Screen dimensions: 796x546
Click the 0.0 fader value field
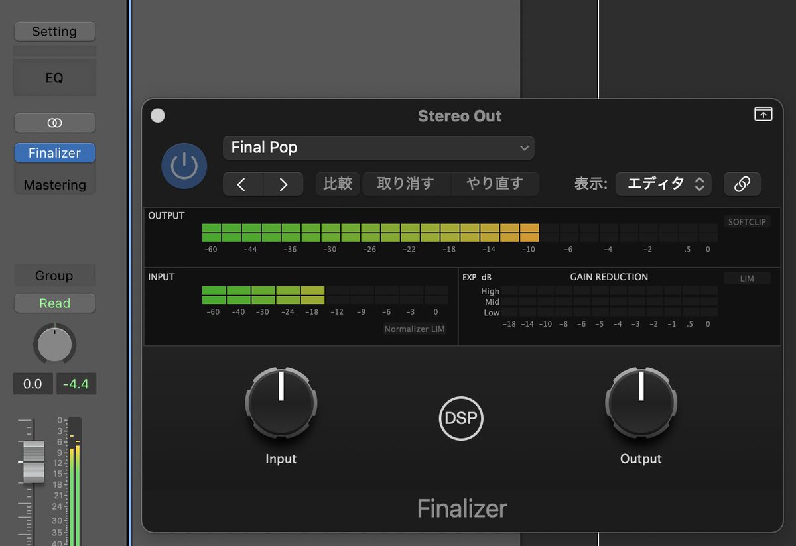point(33,384)
